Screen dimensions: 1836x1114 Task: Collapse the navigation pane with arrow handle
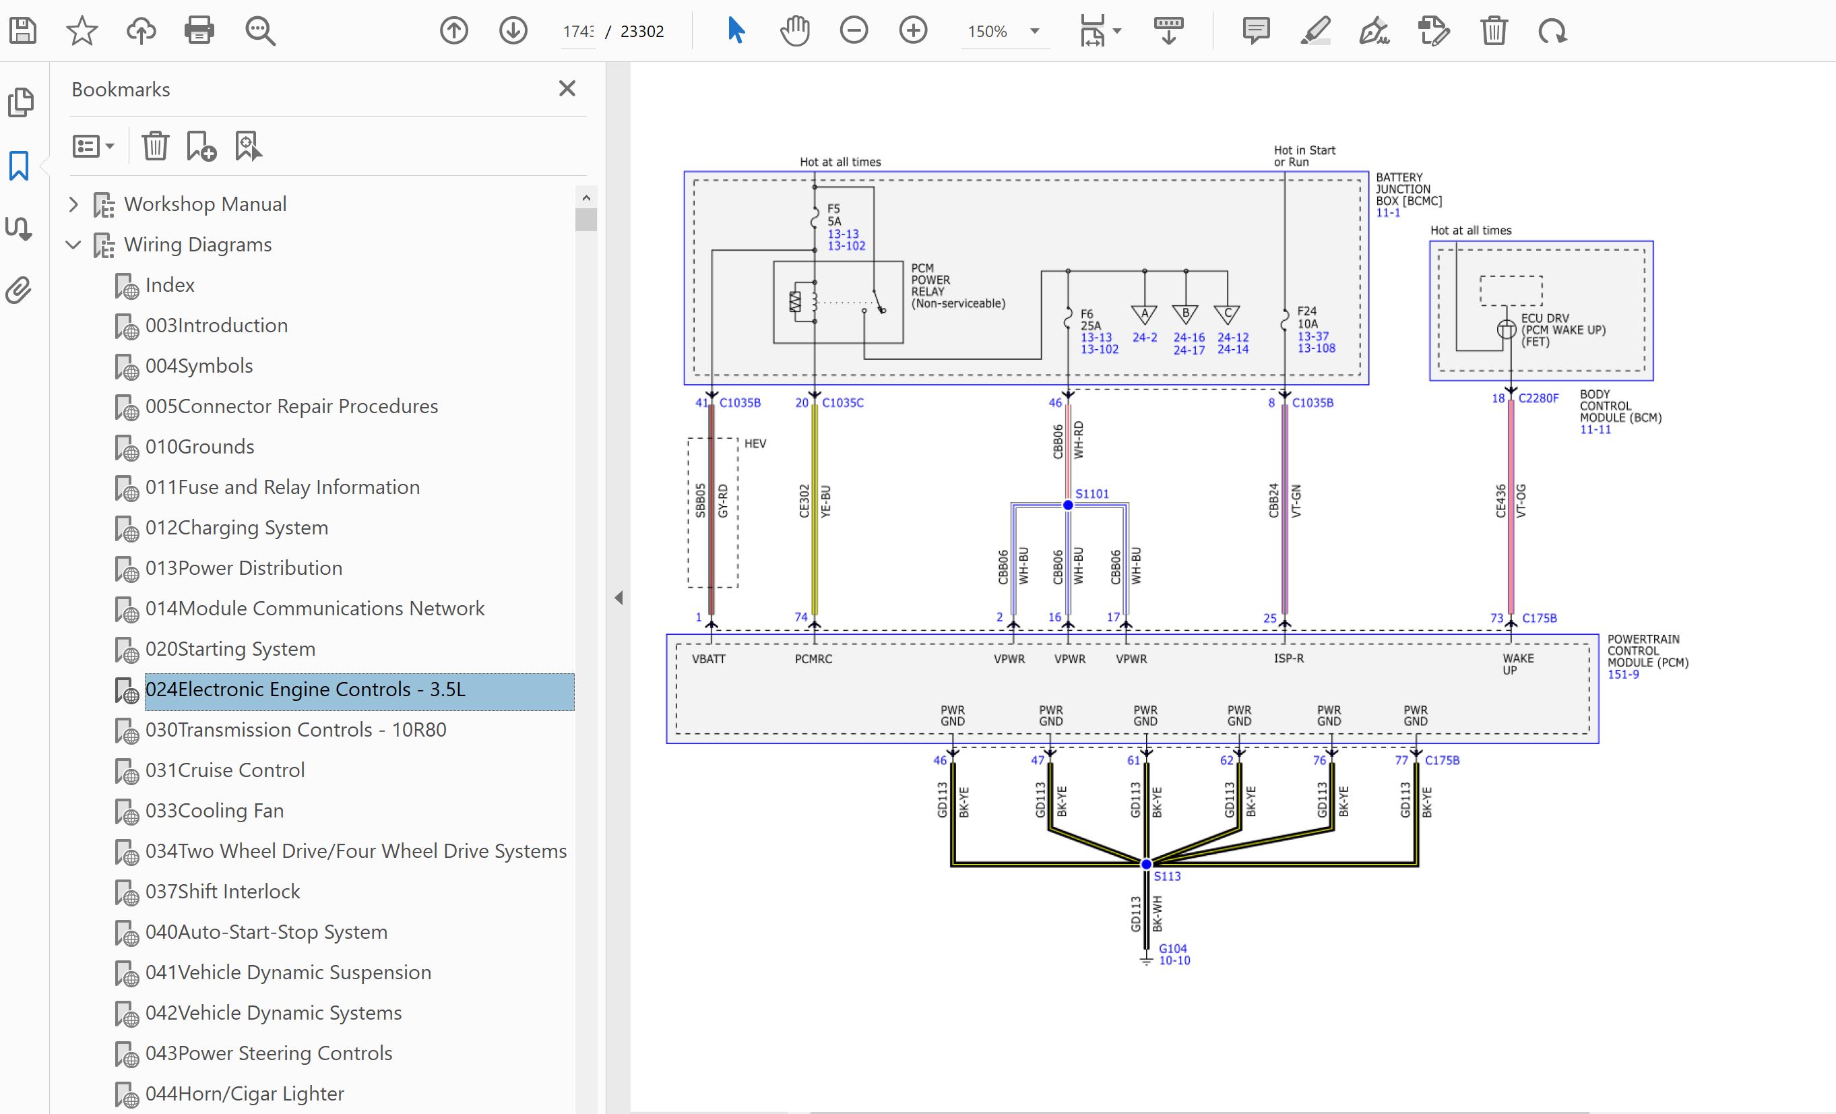[x=619, y=598]
